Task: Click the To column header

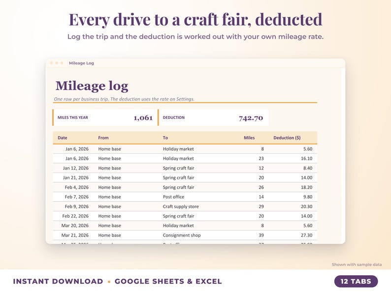Action: [x=165, y=138]
